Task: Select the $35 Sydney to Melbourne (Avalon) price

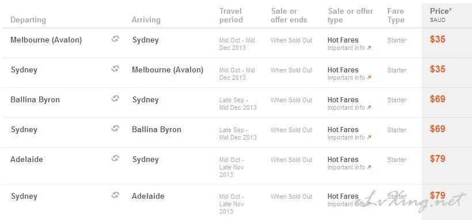Action: 437,69
